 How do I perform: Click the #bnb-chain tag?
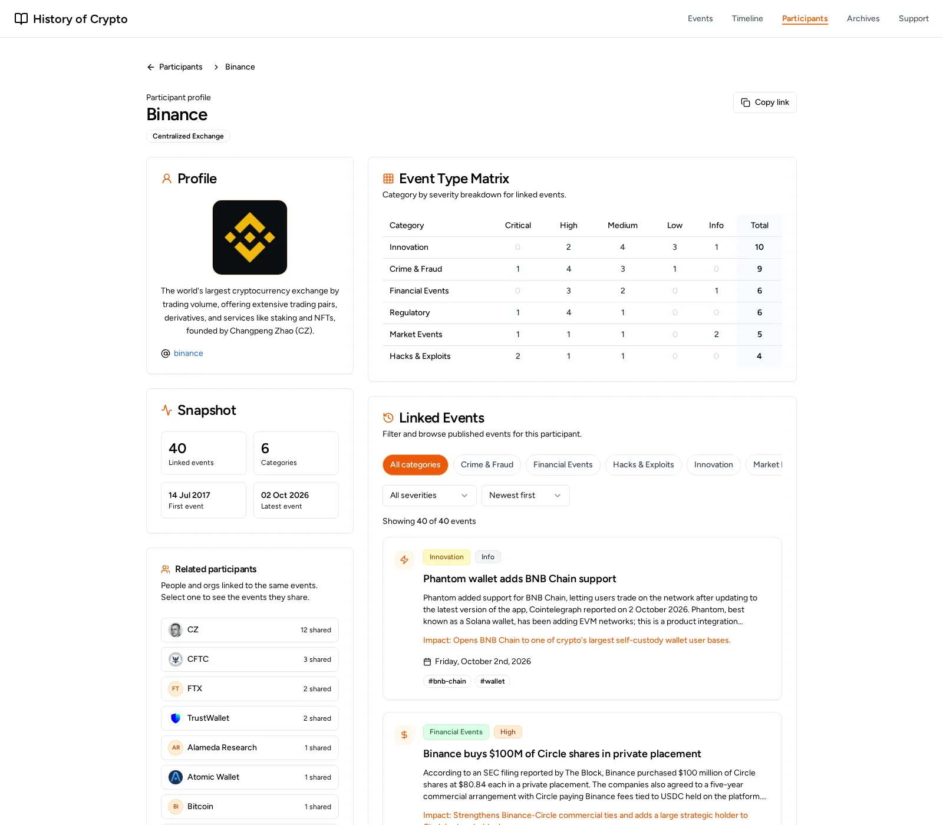[447, 682]
